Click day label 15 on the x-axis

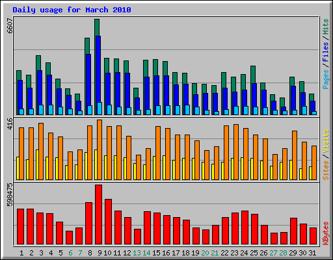point(156,253)
